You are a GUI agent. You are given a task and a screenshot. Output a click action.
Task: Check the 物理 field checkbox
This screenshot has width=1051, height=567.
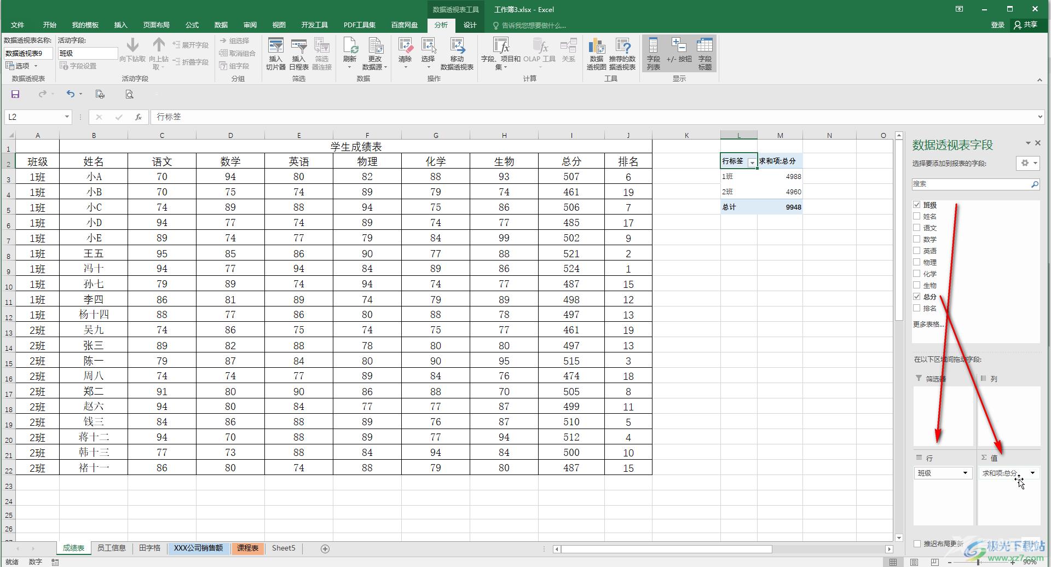916,262
